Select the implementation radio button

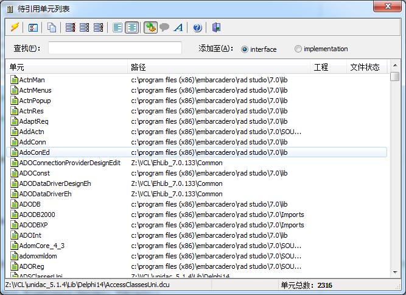click(x=298, y=49)
